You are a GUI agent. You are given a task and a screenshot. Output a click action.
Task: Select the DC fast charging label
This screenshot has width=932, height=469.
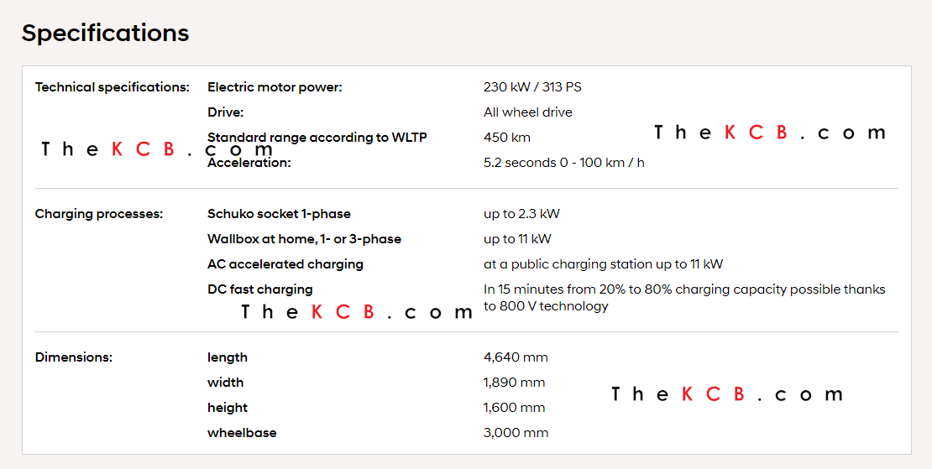[259, 289]
